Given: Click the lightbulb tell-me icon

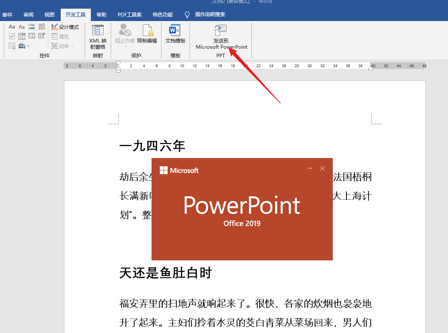Looking at the screenshot, I should click(187, 14).
